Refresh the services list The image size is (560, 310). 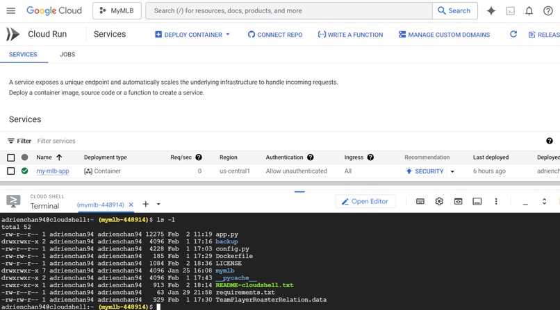(x=513, y=34)
